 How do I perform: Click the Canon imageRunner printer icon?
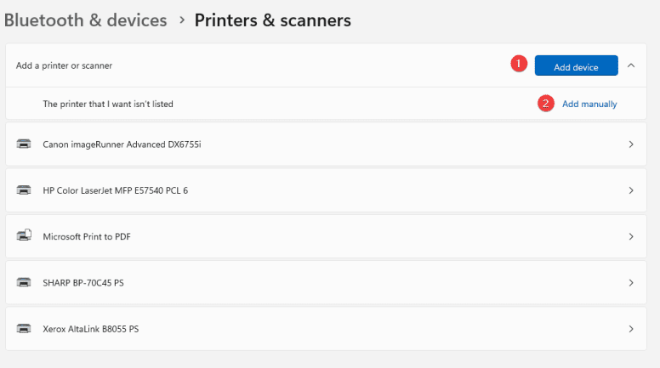(24, 144)
